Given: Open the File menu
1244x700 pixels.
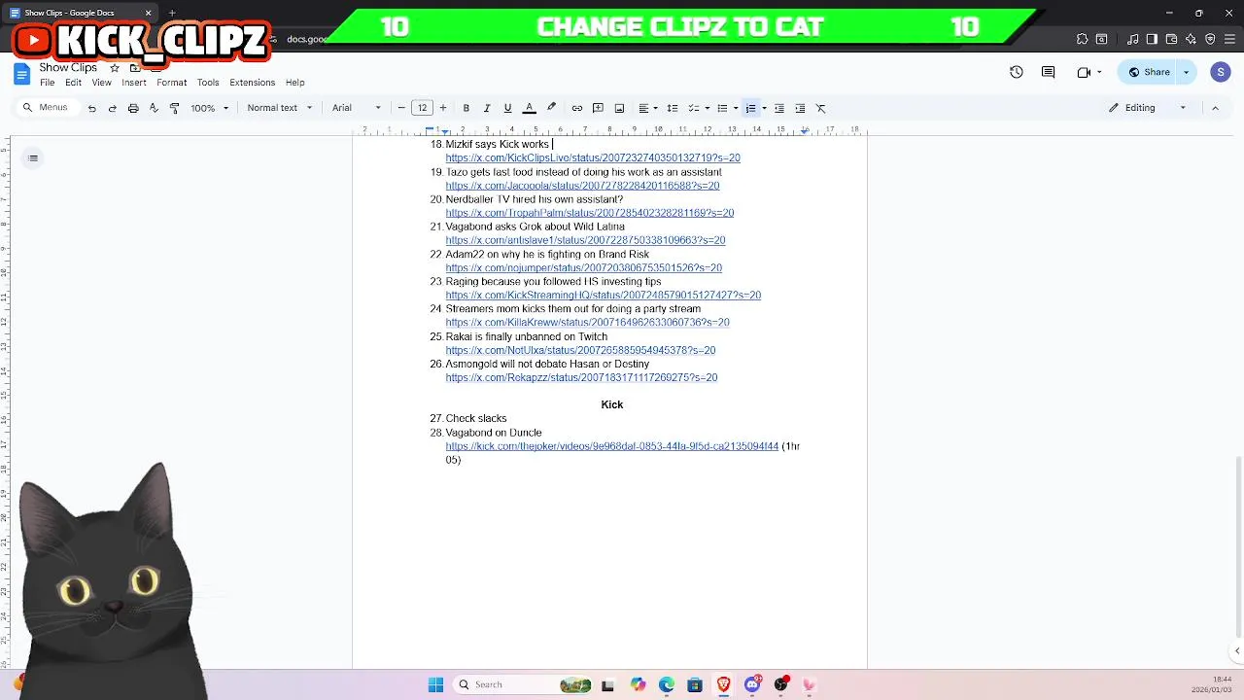Looking at the screenshot, I should click(x=47, y=83).
